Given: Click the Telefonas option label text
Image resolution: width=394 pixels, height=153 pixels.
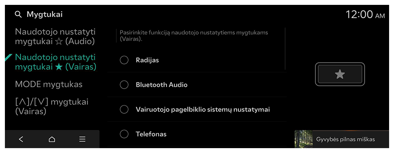Looking at the screenshot, I should click(151, 134).
